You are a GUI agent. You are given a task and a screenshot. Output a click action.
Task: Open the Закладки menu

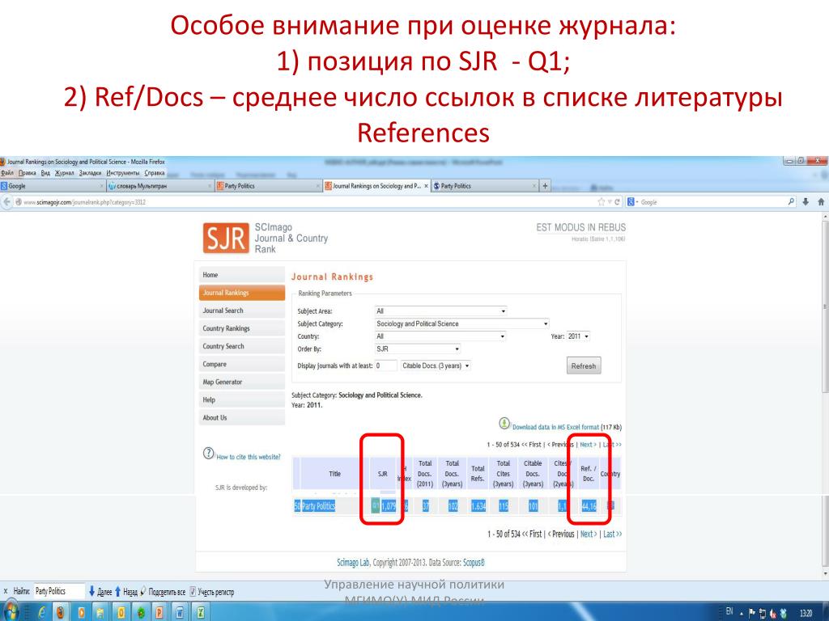point(90,173)
